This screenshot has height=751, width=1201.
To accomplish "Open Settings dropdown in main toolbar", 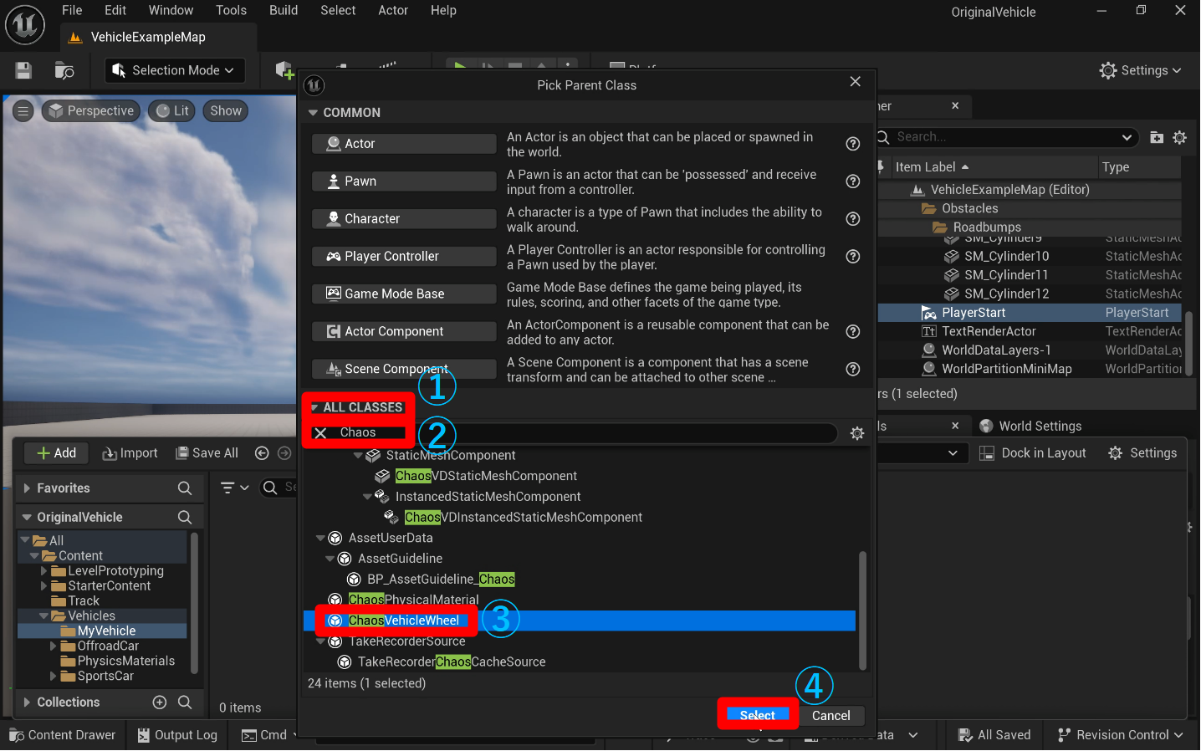I will (1141, 70).
